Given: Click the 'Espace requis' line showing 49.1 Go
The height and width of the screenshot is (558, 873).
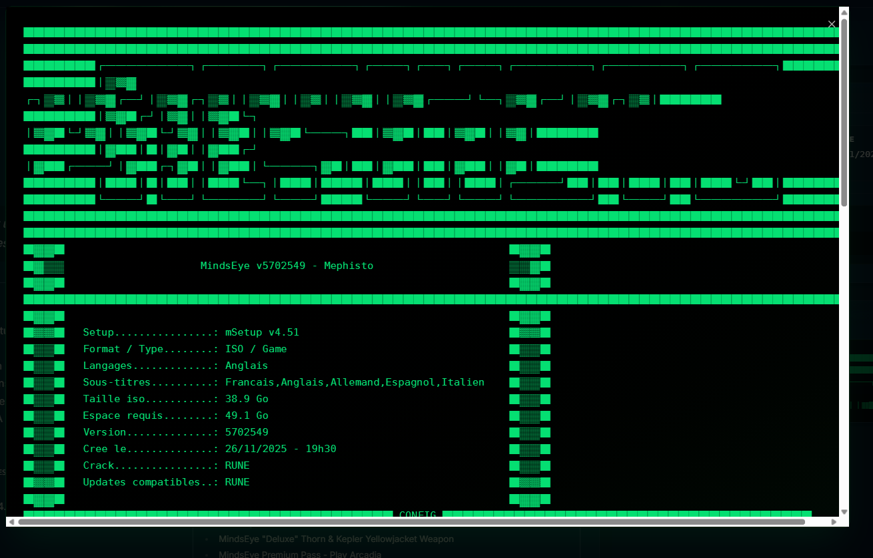Looking at the screenshot, I should click(176, 416).
